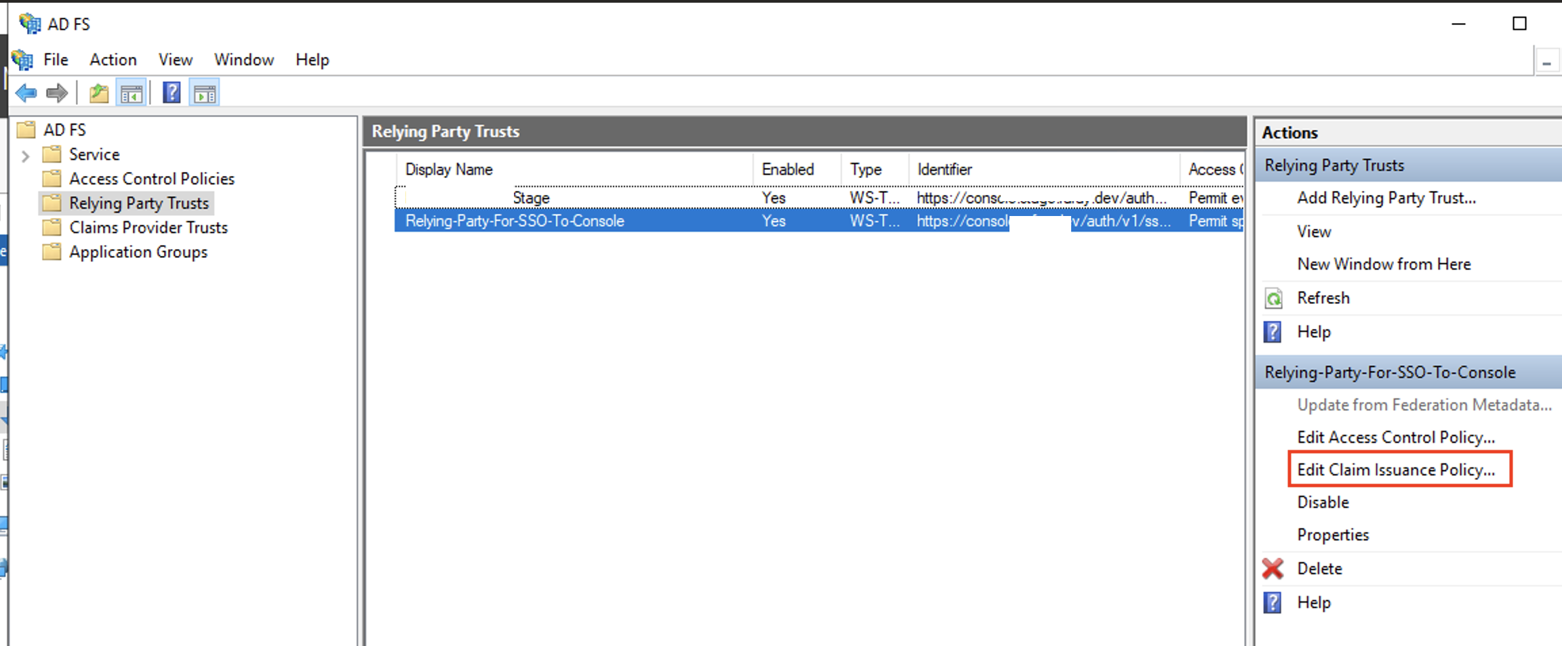Click Add Relying Party Trust action
Screen dimensions: 1562x646
click(x=1386, y=198)
